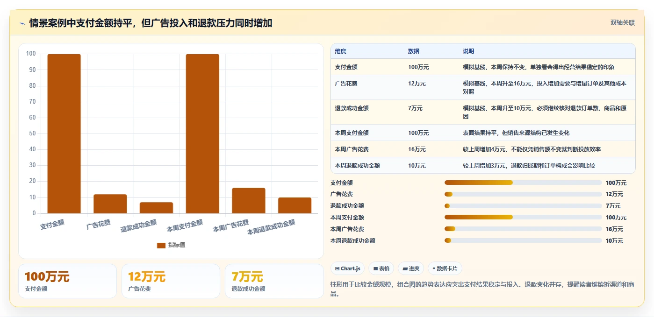Viewport: 654px width, 317px height.
Task: Open the 12万元 广告花费 data card
Action: tap(171, 281)
